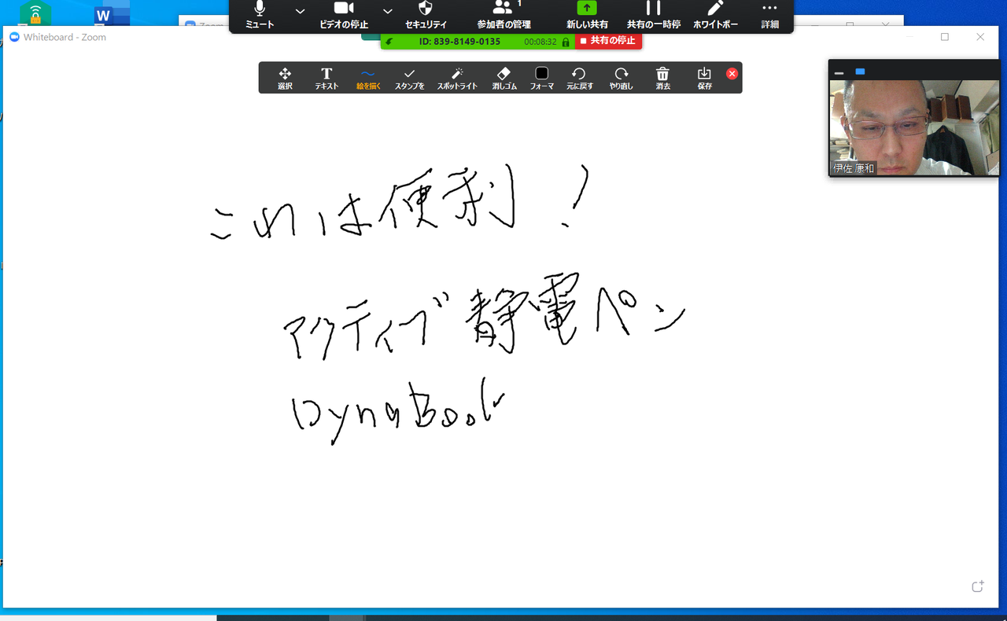
Task: Mute the microphone with ミュート
Action: [260, 16]
